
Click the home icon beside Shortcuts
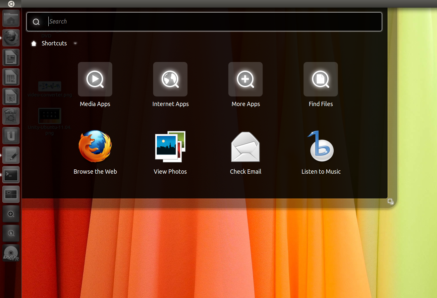pos(33,43)
